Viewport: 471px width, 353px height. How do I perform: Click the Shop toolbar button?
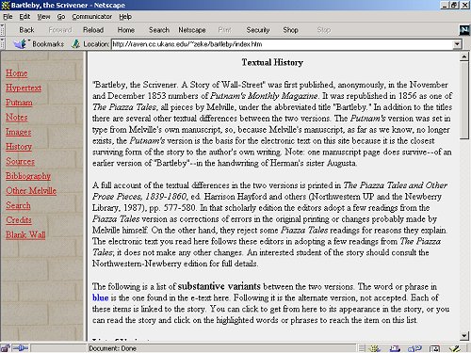[x=290, y=30]
